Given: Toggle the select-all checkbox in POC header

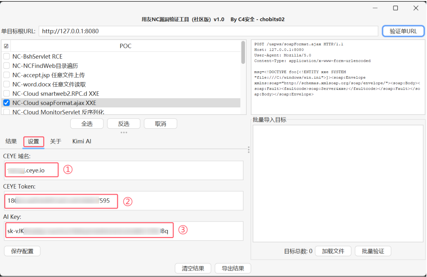Looking at the screenshot, I should 6,46.
